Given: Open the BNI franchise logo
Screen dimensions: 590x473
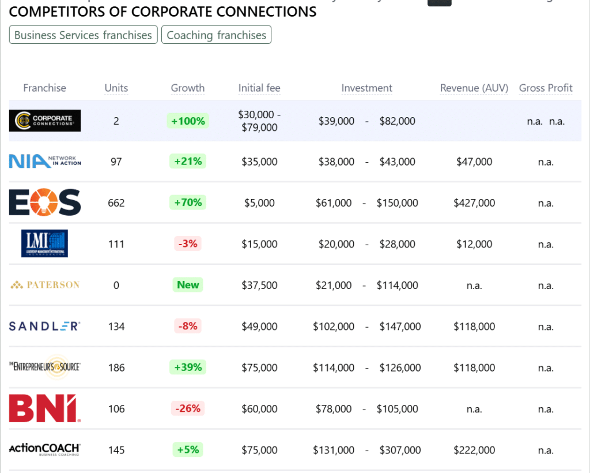Looking at the screenshot, I should 45,408.
